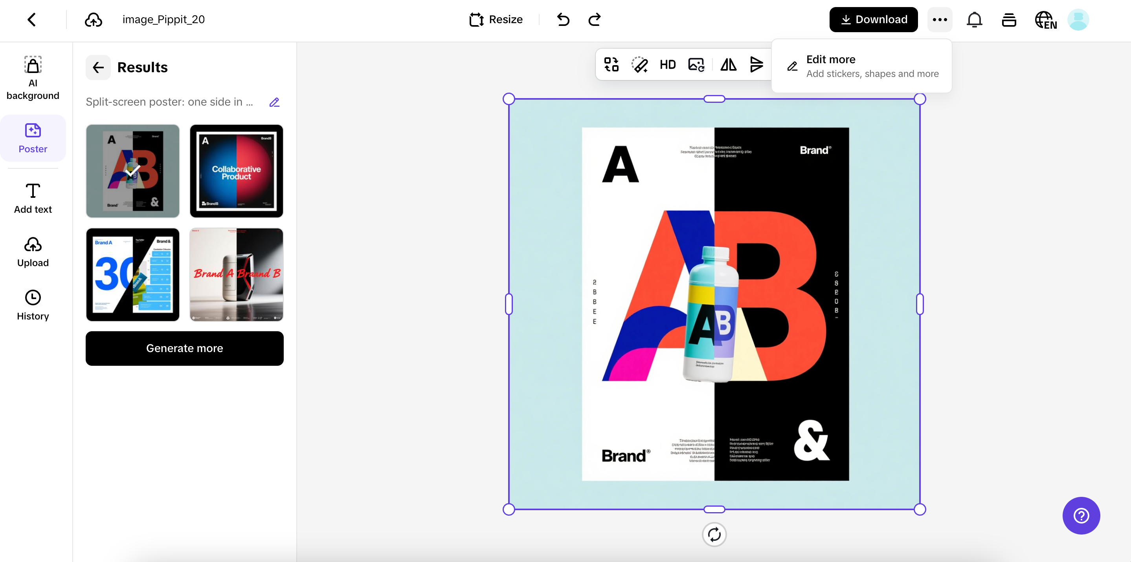Select the Brand A Braand B variant
The image size is (1131, 562).
[236, 275]
